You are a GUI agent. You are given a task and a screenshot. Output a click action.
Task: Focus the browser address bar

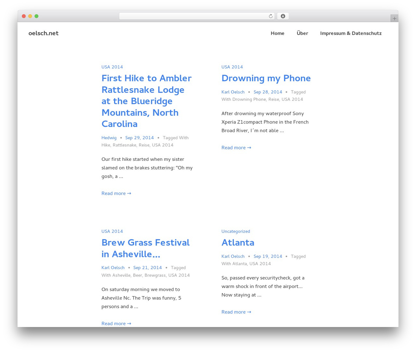coord(197,16)
